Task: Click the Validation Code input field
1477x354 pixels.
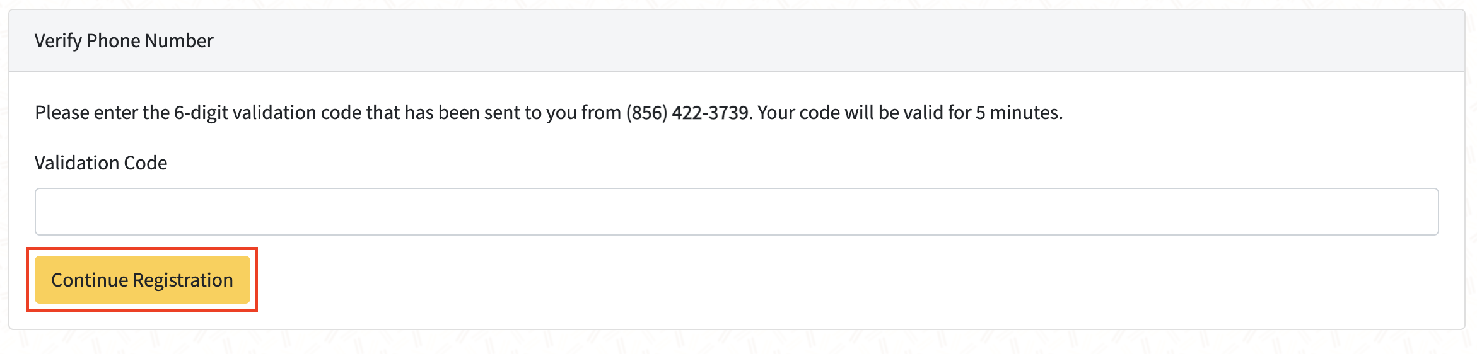Action: (x=736, y=212)
